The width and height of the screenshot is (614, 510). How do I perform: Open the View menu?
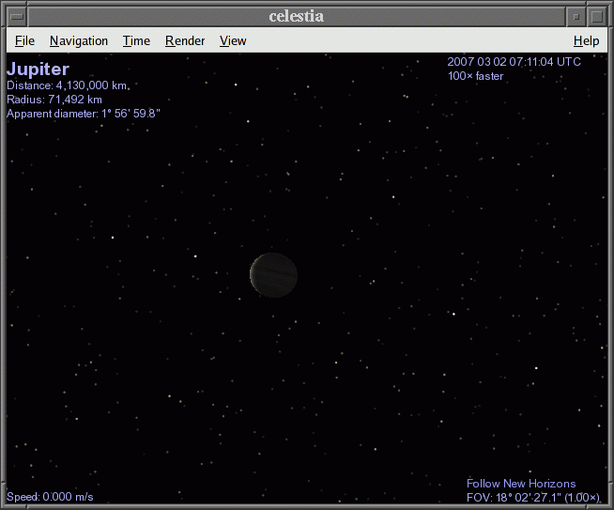pyautogui.click(x=233, y=40)
